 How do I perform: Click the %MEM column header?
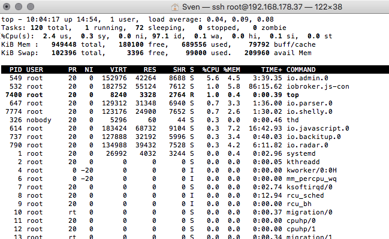coord(232,69)
